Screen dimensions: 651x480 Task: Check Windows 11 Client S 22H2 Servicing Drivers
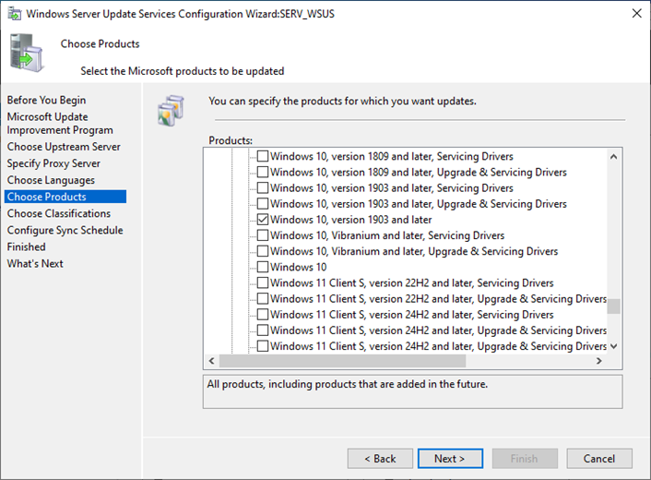263,282
